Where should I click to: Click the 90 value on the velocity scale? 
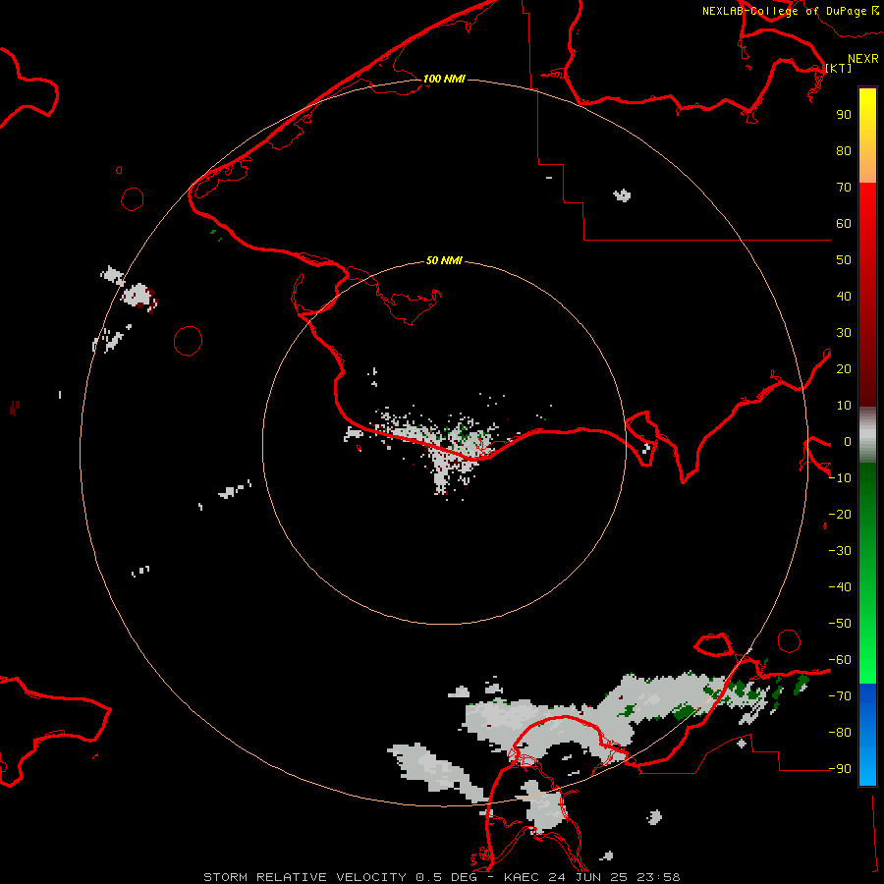coord(844,115)
